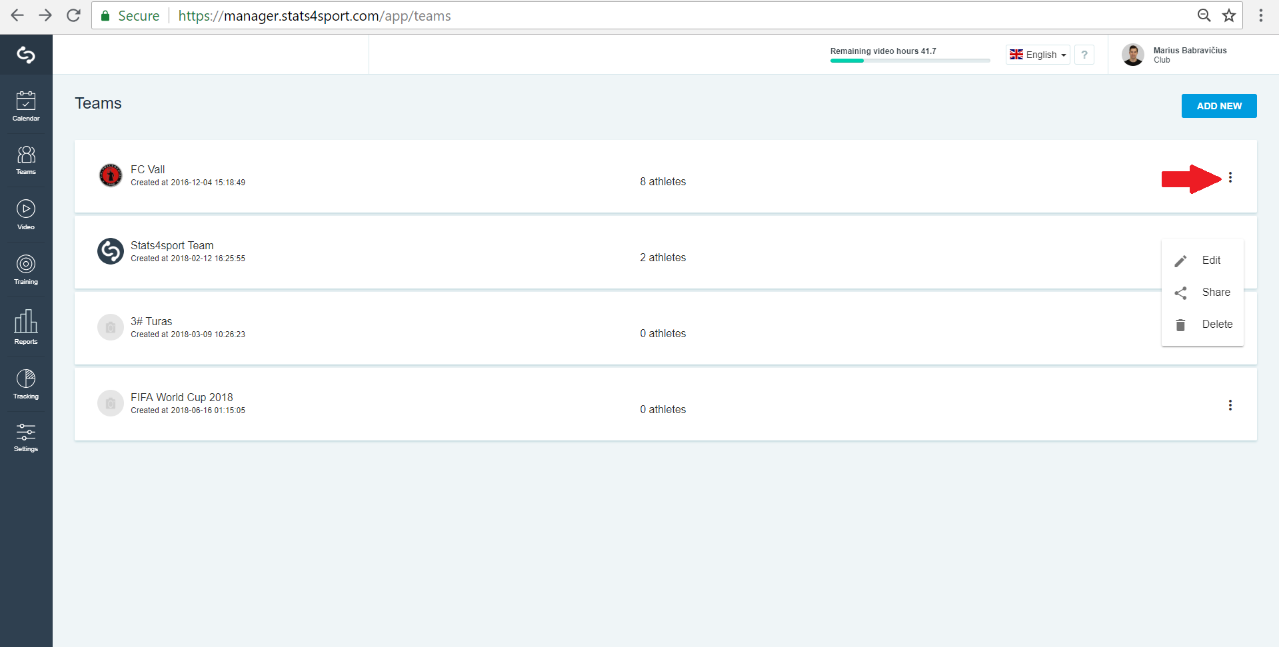Click the '2 athletes' text

(663, 257)
